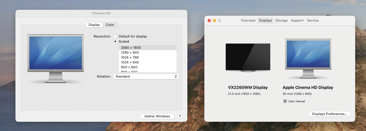Switch to the Color tab
Viewport: 366px width, 131px height.
(x=110, y=25)
